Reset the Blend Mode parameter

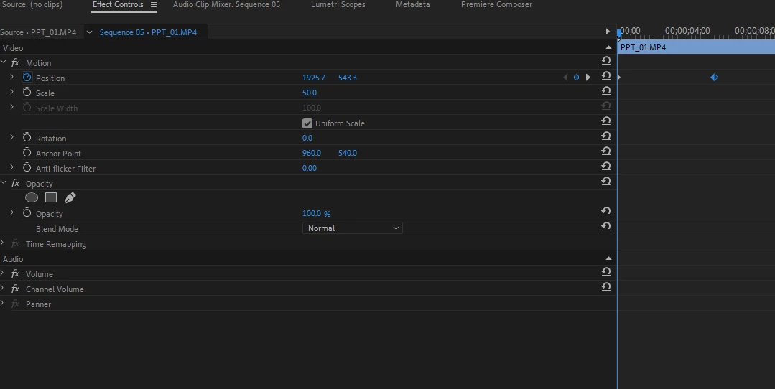(x=606, y=227)
